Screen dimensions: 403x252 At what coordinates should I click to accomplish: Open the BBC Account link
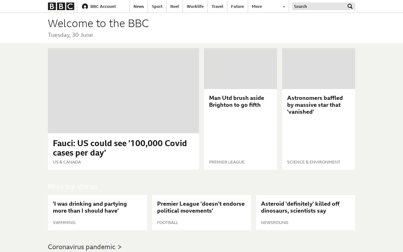pos(103,6)
